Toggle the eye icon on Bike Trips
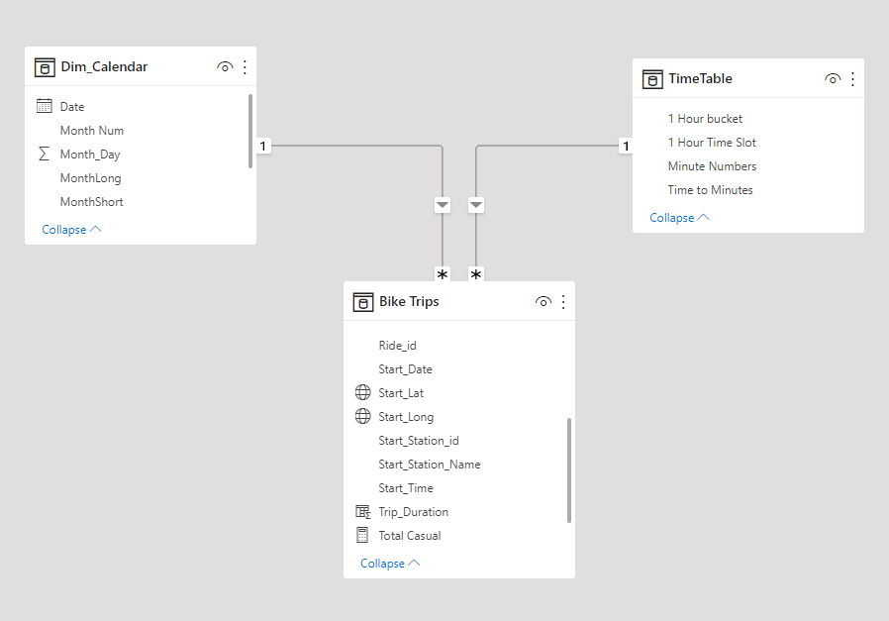This screenshot has height=621, width=889. 543,301
